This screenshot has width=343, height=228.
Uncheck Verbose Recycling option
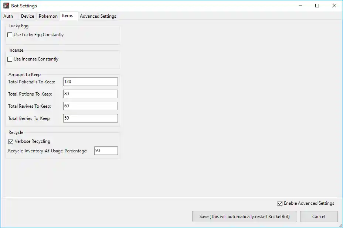click(x=11, y=142)
